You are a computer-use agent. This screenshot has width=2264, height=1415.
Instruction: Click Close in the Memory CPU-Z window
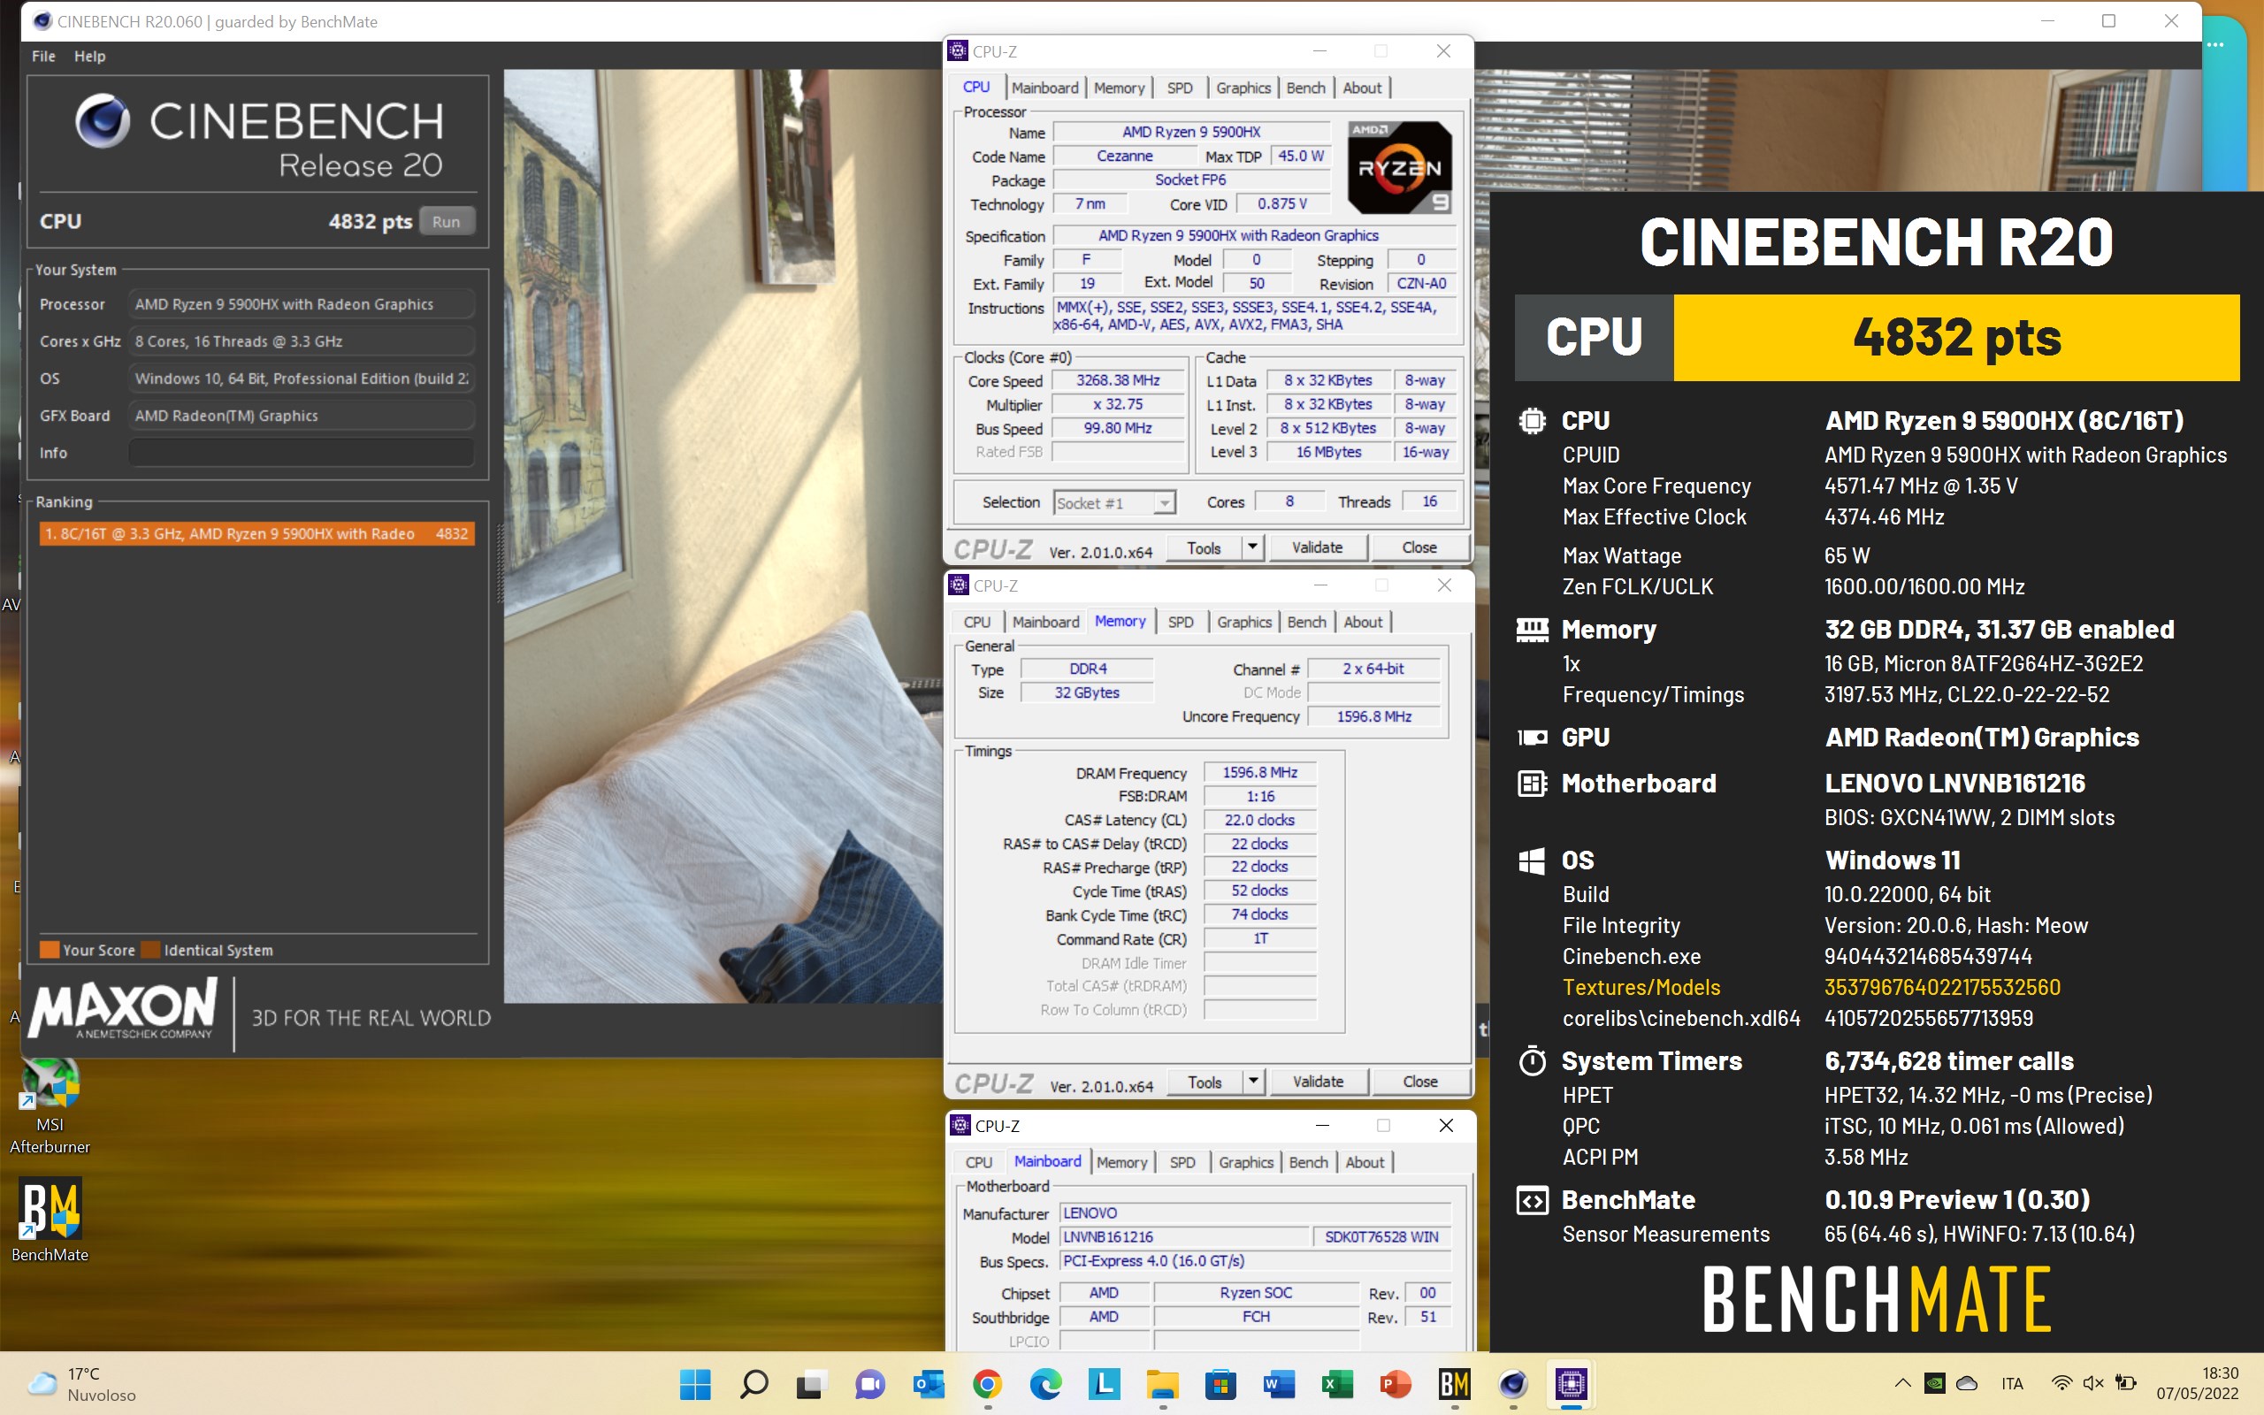click(x=1420, y=1082)
